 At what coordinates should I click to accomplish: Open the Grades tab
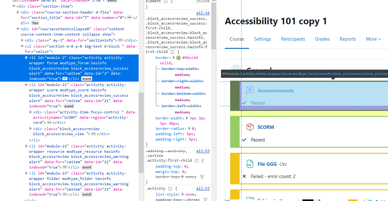tap(322, 39)
